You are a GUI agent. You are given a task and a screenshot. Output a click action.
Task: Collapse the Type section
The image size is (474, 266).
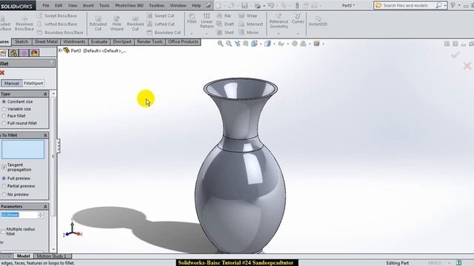tap(45, 94)
